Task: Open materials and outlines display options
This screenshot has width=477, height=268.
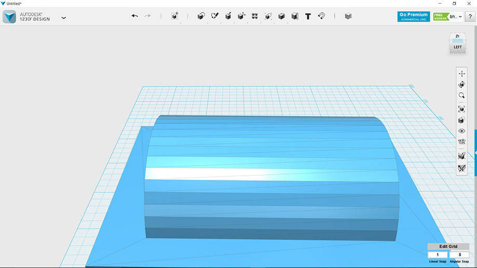Action: [x=462, y=120]
